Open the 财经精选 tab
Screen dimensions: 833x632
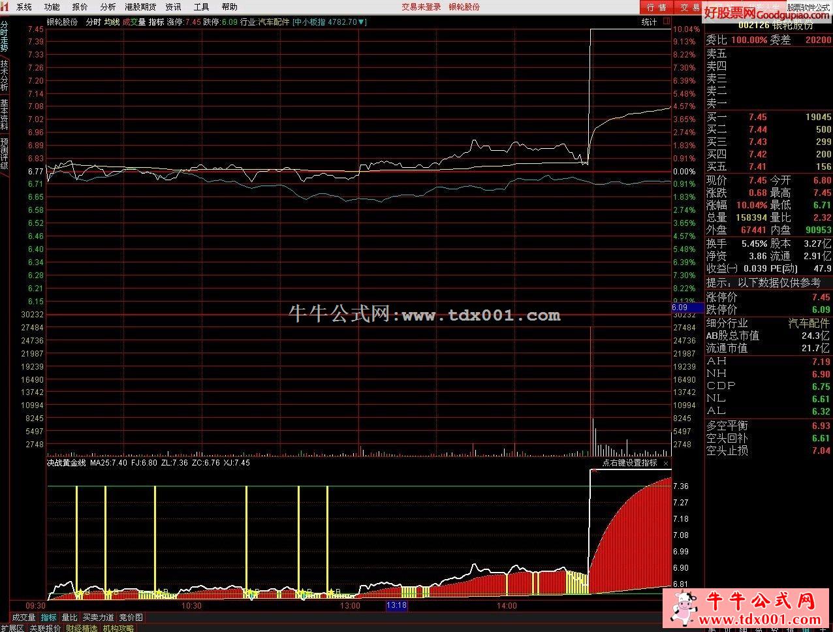(82, 628)
